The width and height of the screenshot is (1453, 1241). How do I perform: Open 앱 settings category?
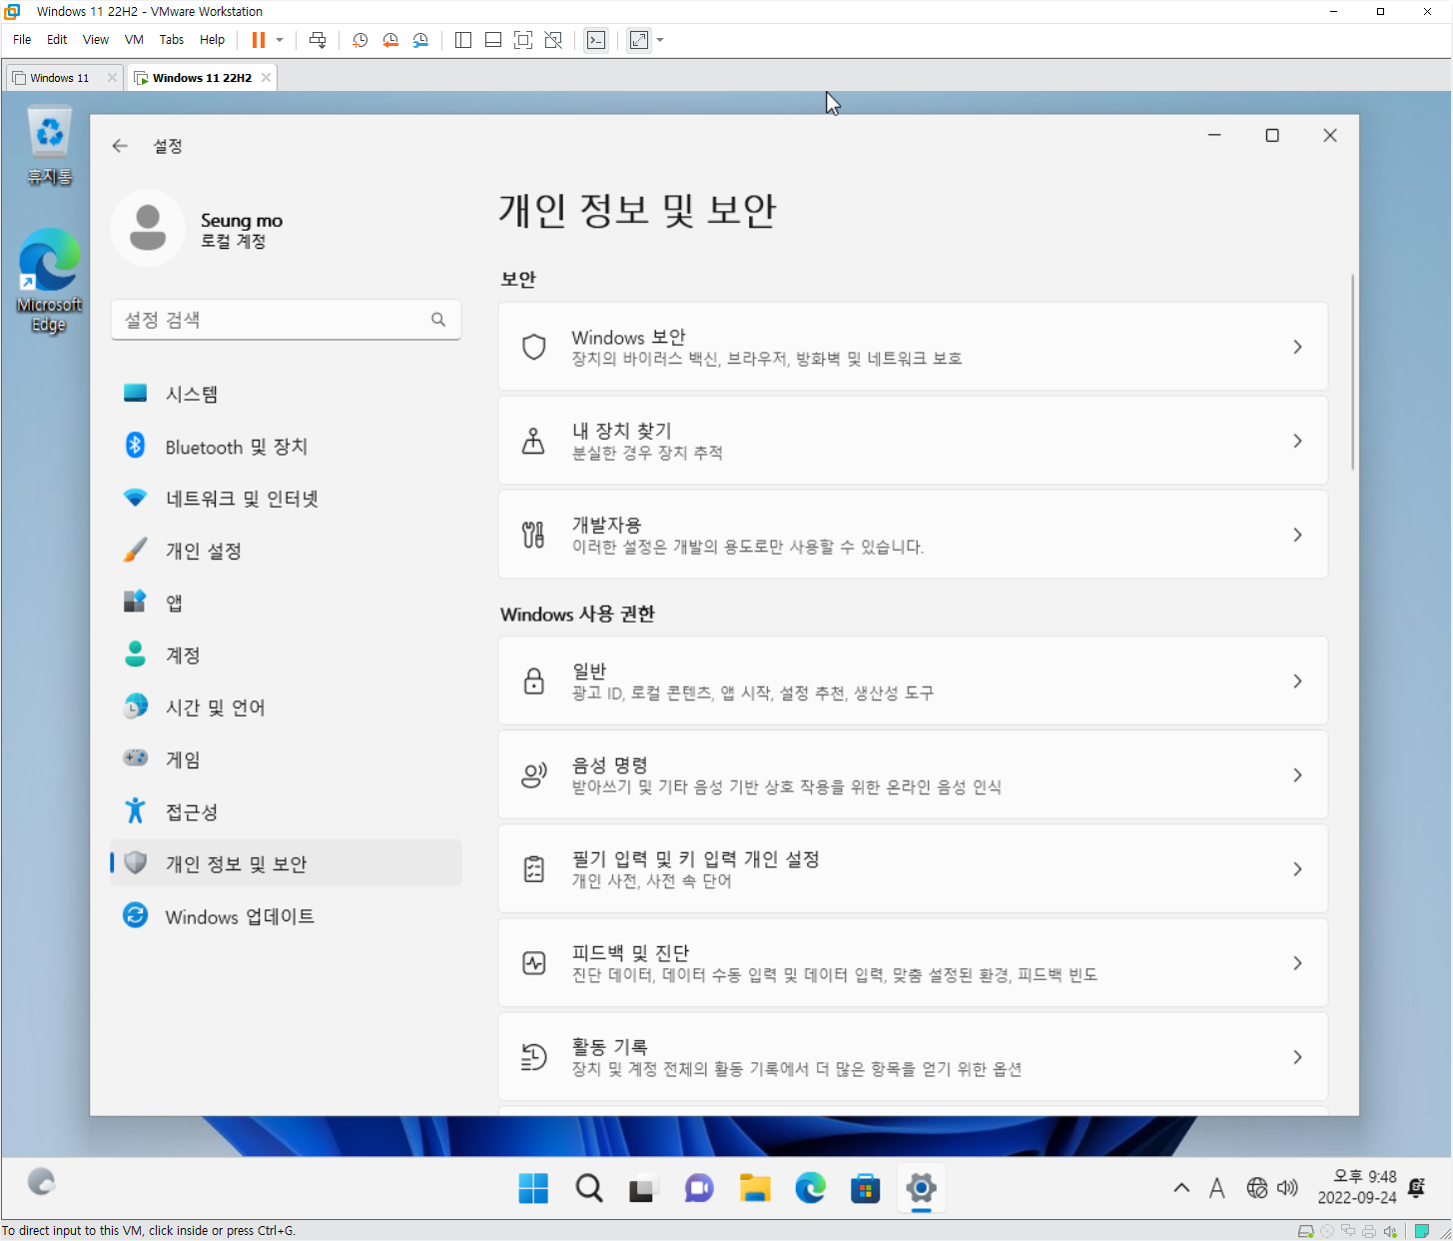[286, 603]
